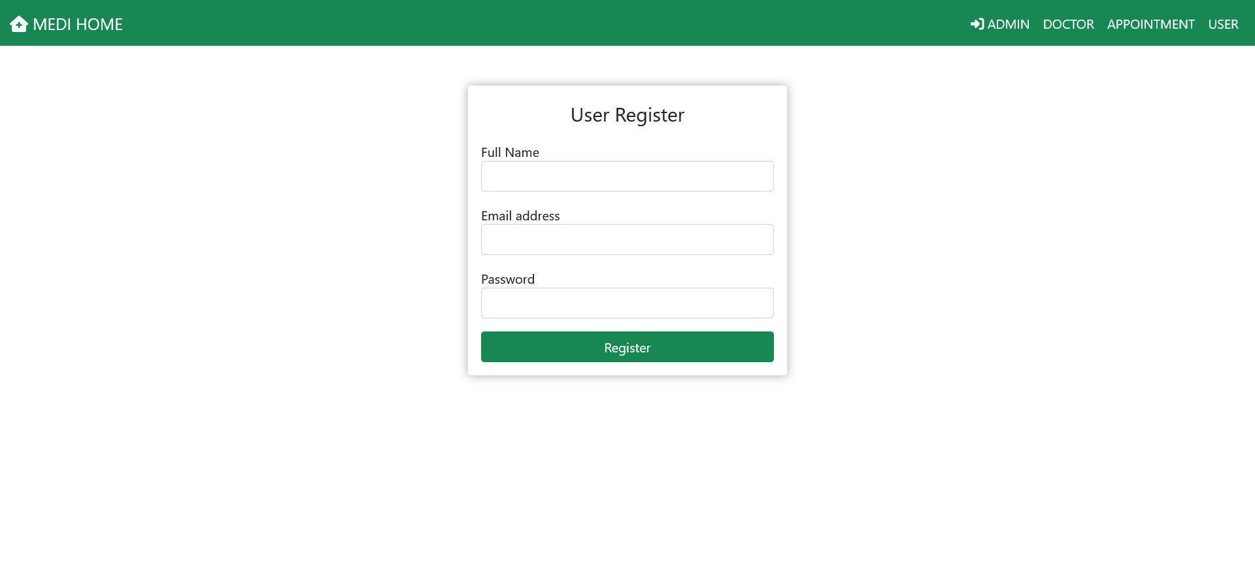The image size is (1255, 574).
Task: Focus the Email address input
Action: (x=627, y=239)
